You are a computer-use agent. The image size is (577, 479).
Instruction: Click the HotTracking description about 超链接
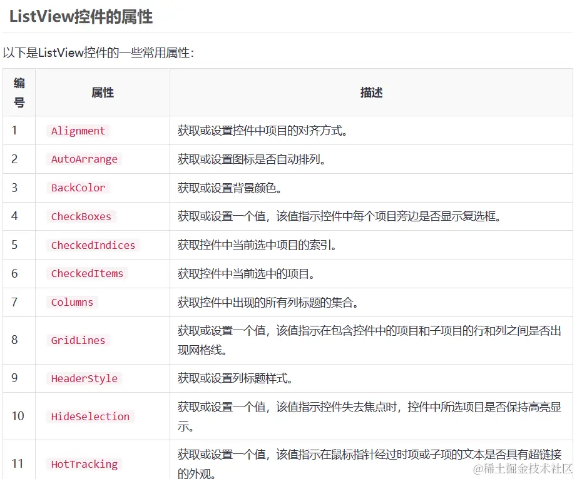[x=369, y=464]
